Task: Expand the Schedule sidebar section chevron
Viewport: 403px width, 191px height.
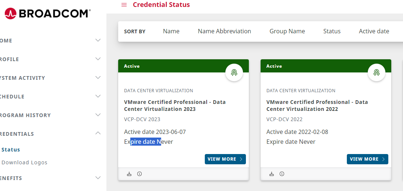Action: (x=98, y=96)
